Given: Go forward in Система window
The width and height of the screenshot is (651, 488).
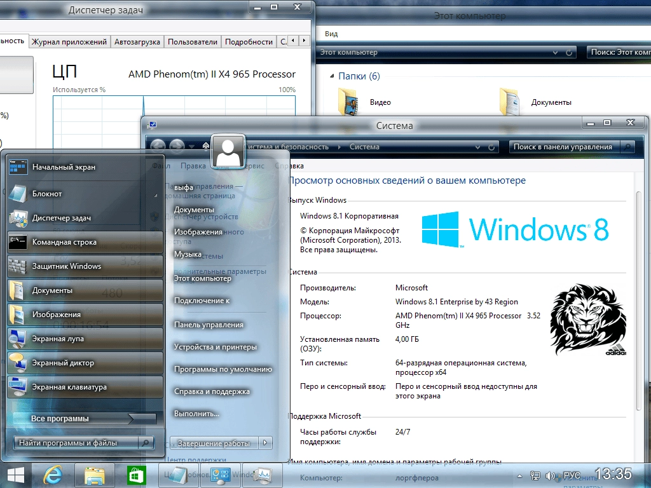Looking at the screenshot, I should [177, 146].
